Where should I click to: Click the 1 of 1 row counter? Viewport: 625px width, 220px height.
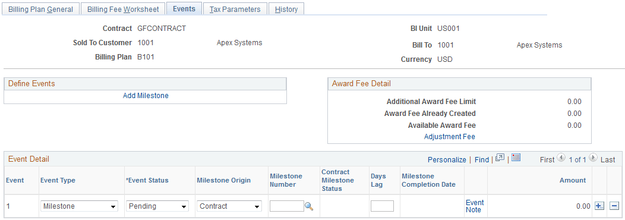tap(577, 160)
